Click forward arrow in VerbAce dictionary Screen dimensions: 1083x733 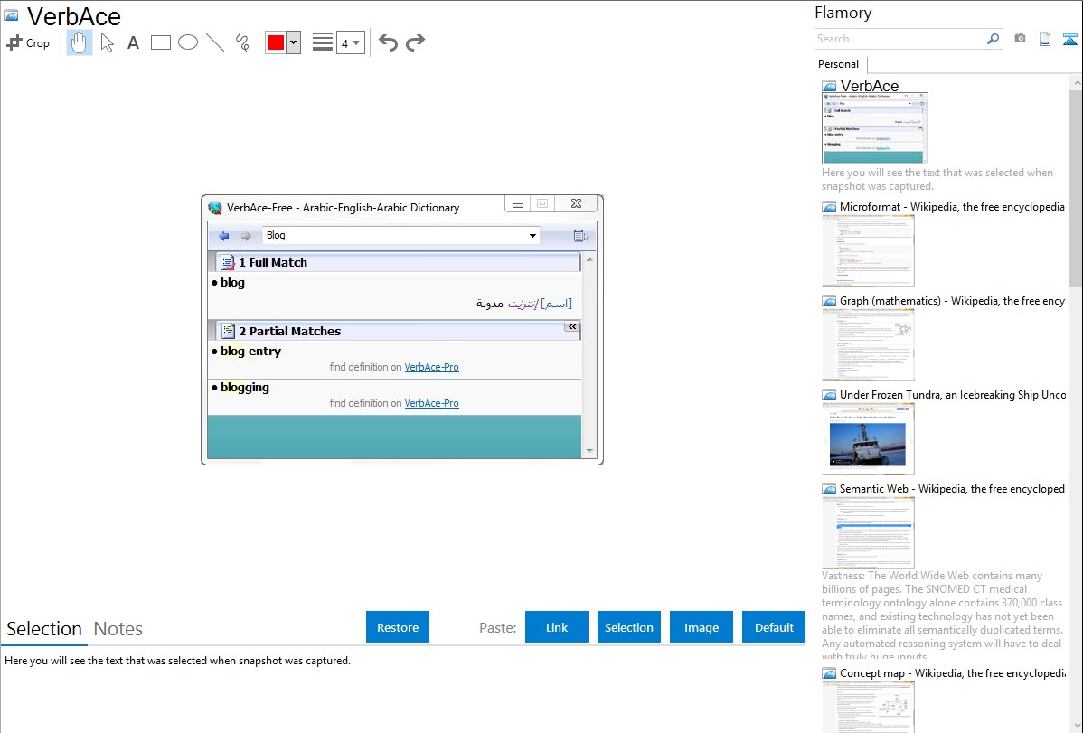coord(246,236)
